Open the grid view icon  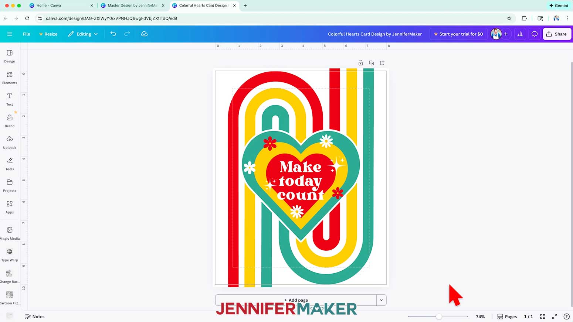pos(543,316)
